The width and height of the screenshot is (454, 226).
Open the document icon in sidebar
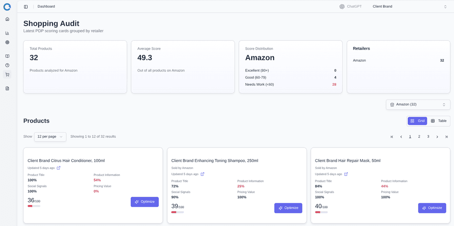(7, 88)
